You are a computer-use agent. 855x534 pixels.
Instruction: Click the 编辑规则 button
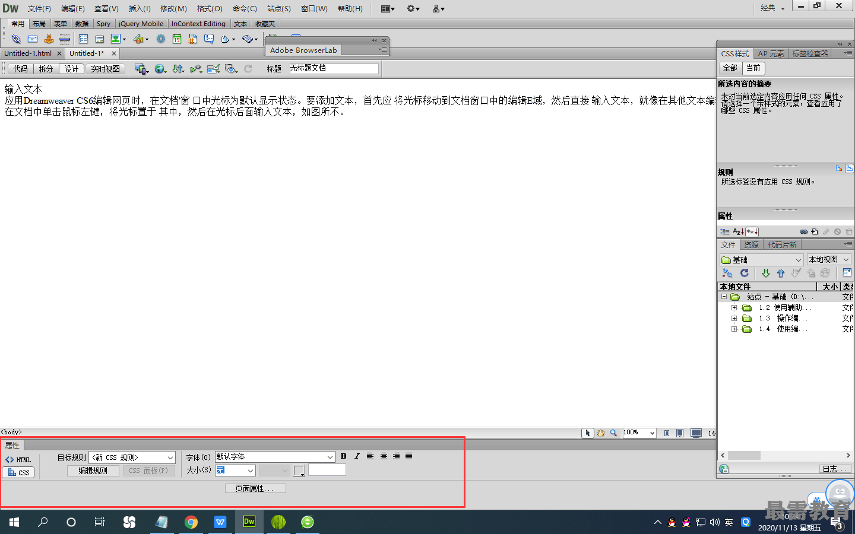click(x=93, y=471)
